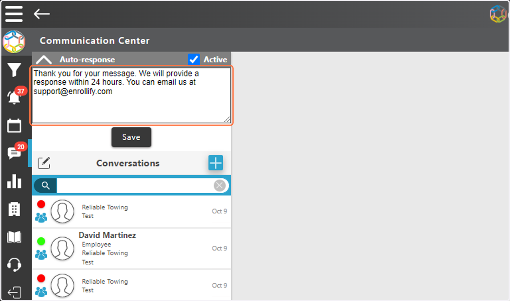
Task: Open the first Reliable Towing Test conversation
Action: [x=131, y=211]
